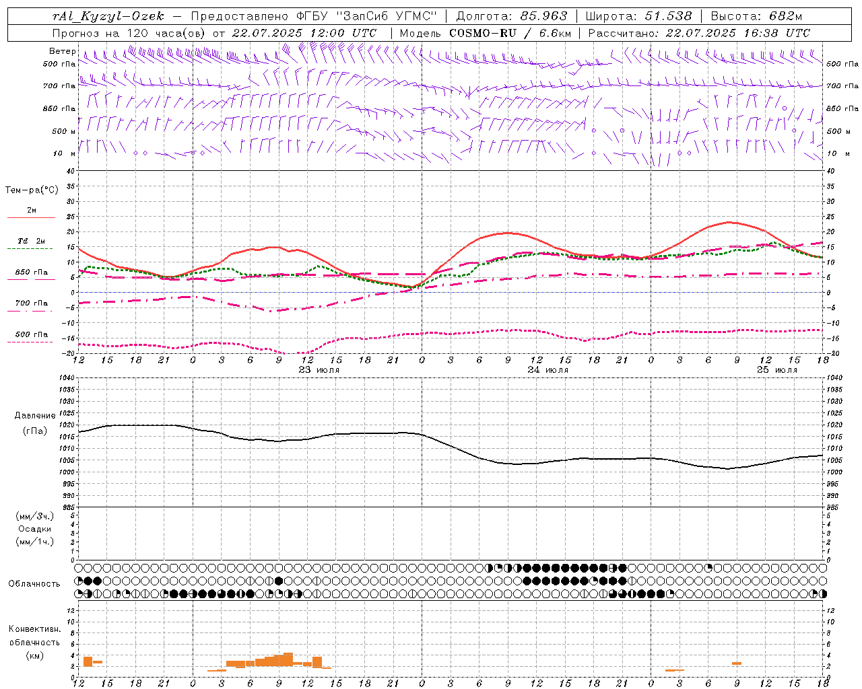
Task: Click the '40' value atop left temperature axis
Action: (x=71, y=171)
